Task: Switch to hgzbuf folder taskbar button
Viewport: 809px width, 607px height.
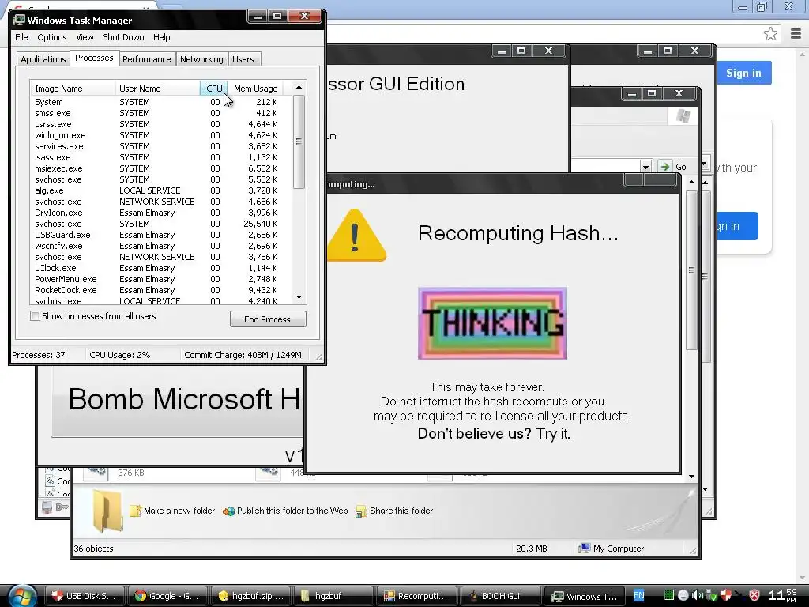Action: point(334,596)
